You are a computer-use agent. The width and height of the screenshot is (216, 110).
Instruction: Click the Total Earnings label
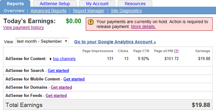pos(24,105)
